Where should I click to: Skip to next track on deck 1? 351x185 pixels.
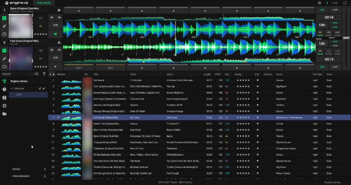point(59,17)
